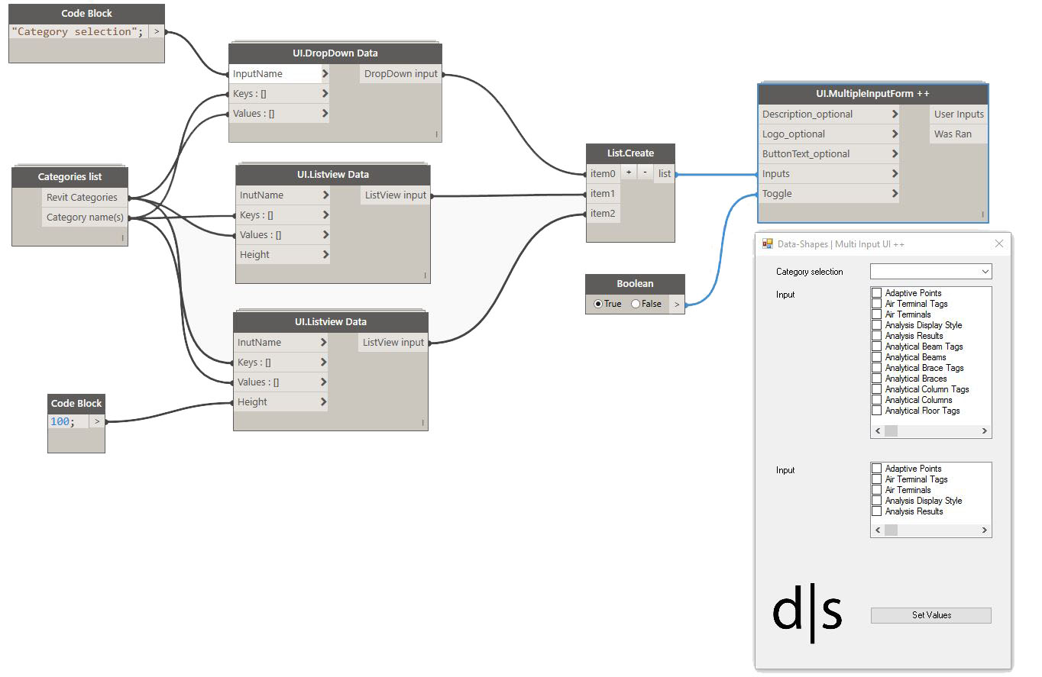Click the Toggle input port arrow
The image size is (1042, 677).
coord(895,194)
